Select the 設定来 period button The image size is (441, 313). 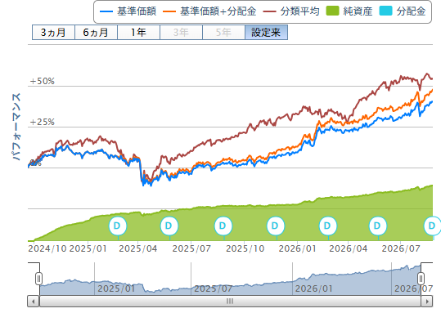click(x=266, y=33)
